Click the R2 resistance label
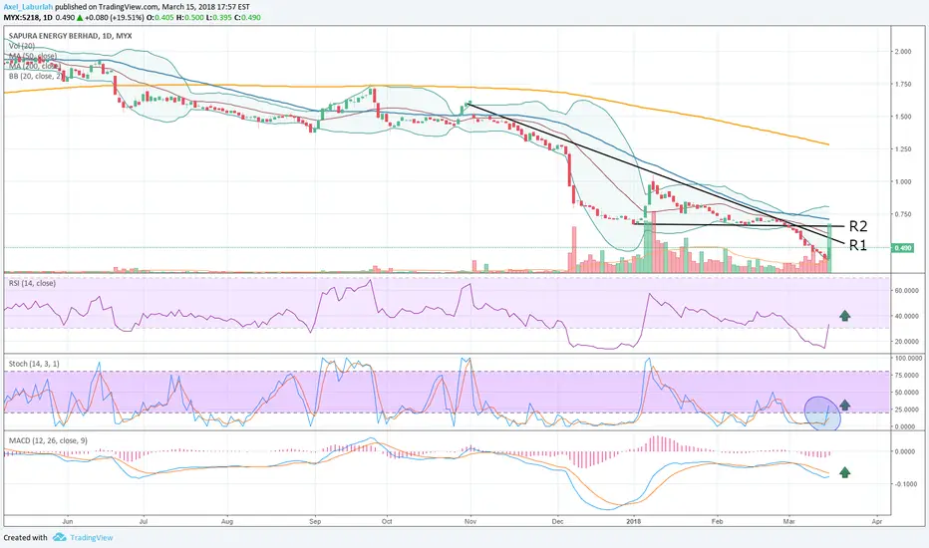The height and width of the screenshot is (548, 929). click(x=858, y=226)
